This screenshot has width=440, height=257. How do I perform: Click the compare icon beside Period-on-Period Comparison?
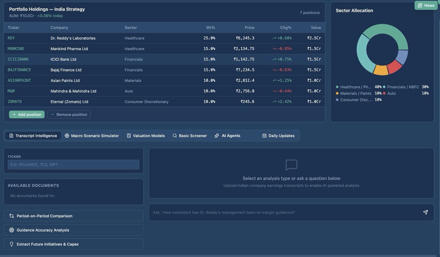12,216
